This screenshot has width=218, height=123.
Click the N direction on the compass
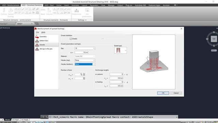(x=214, y=32)
